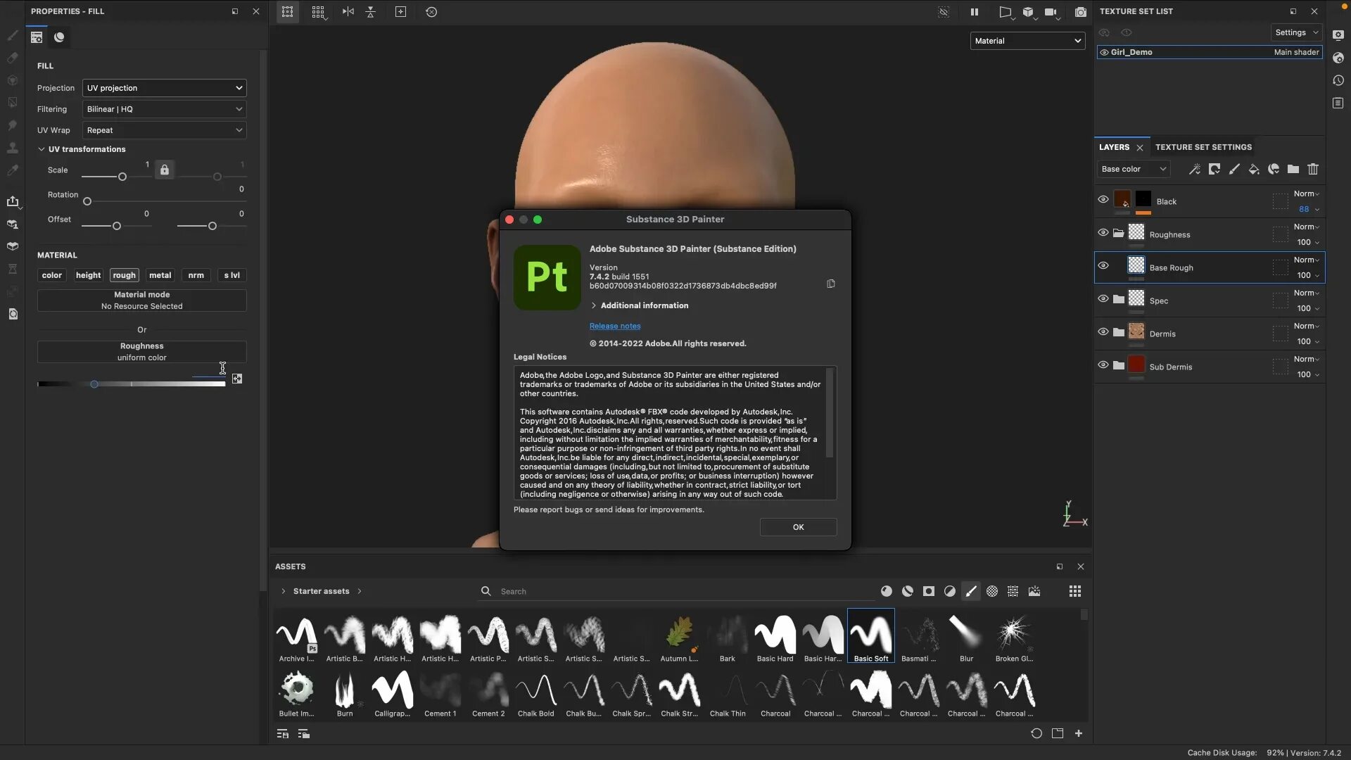Open the Settings dropdown in Texture Set List
Image resolution: width=1351 pixels, height=760 pixels.
click(x=1296, y=32)
